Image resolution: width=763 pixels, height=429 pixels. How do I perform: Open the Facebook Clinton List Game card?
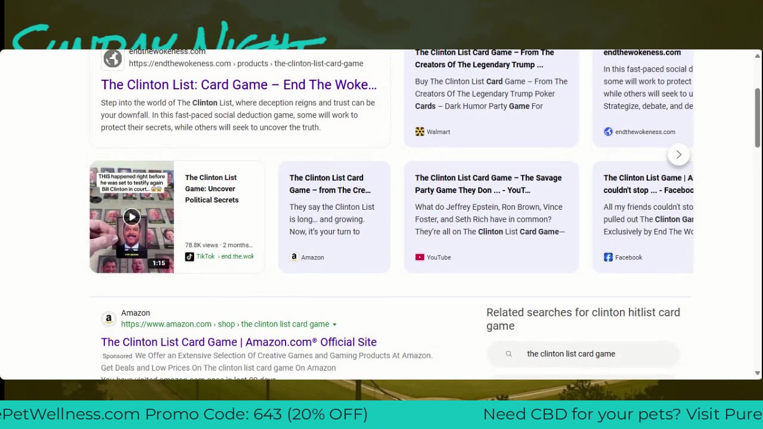tap(643, 217)
